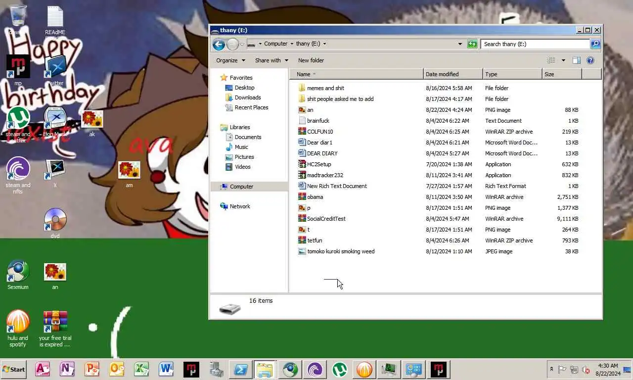Screen dimensions: 633x380
Task: Show hidden tray icons arrow
Action: tap(551, 369)
